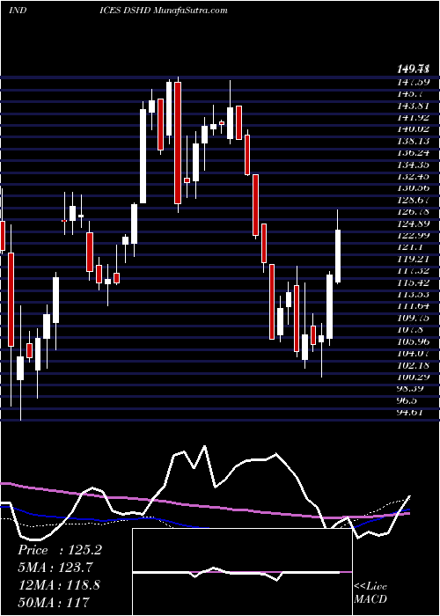The height and width of the screenshot is (616, 440).
Task: Click the 122.99 price axis label
Action: pyautogui.click(x=414, y=235)
